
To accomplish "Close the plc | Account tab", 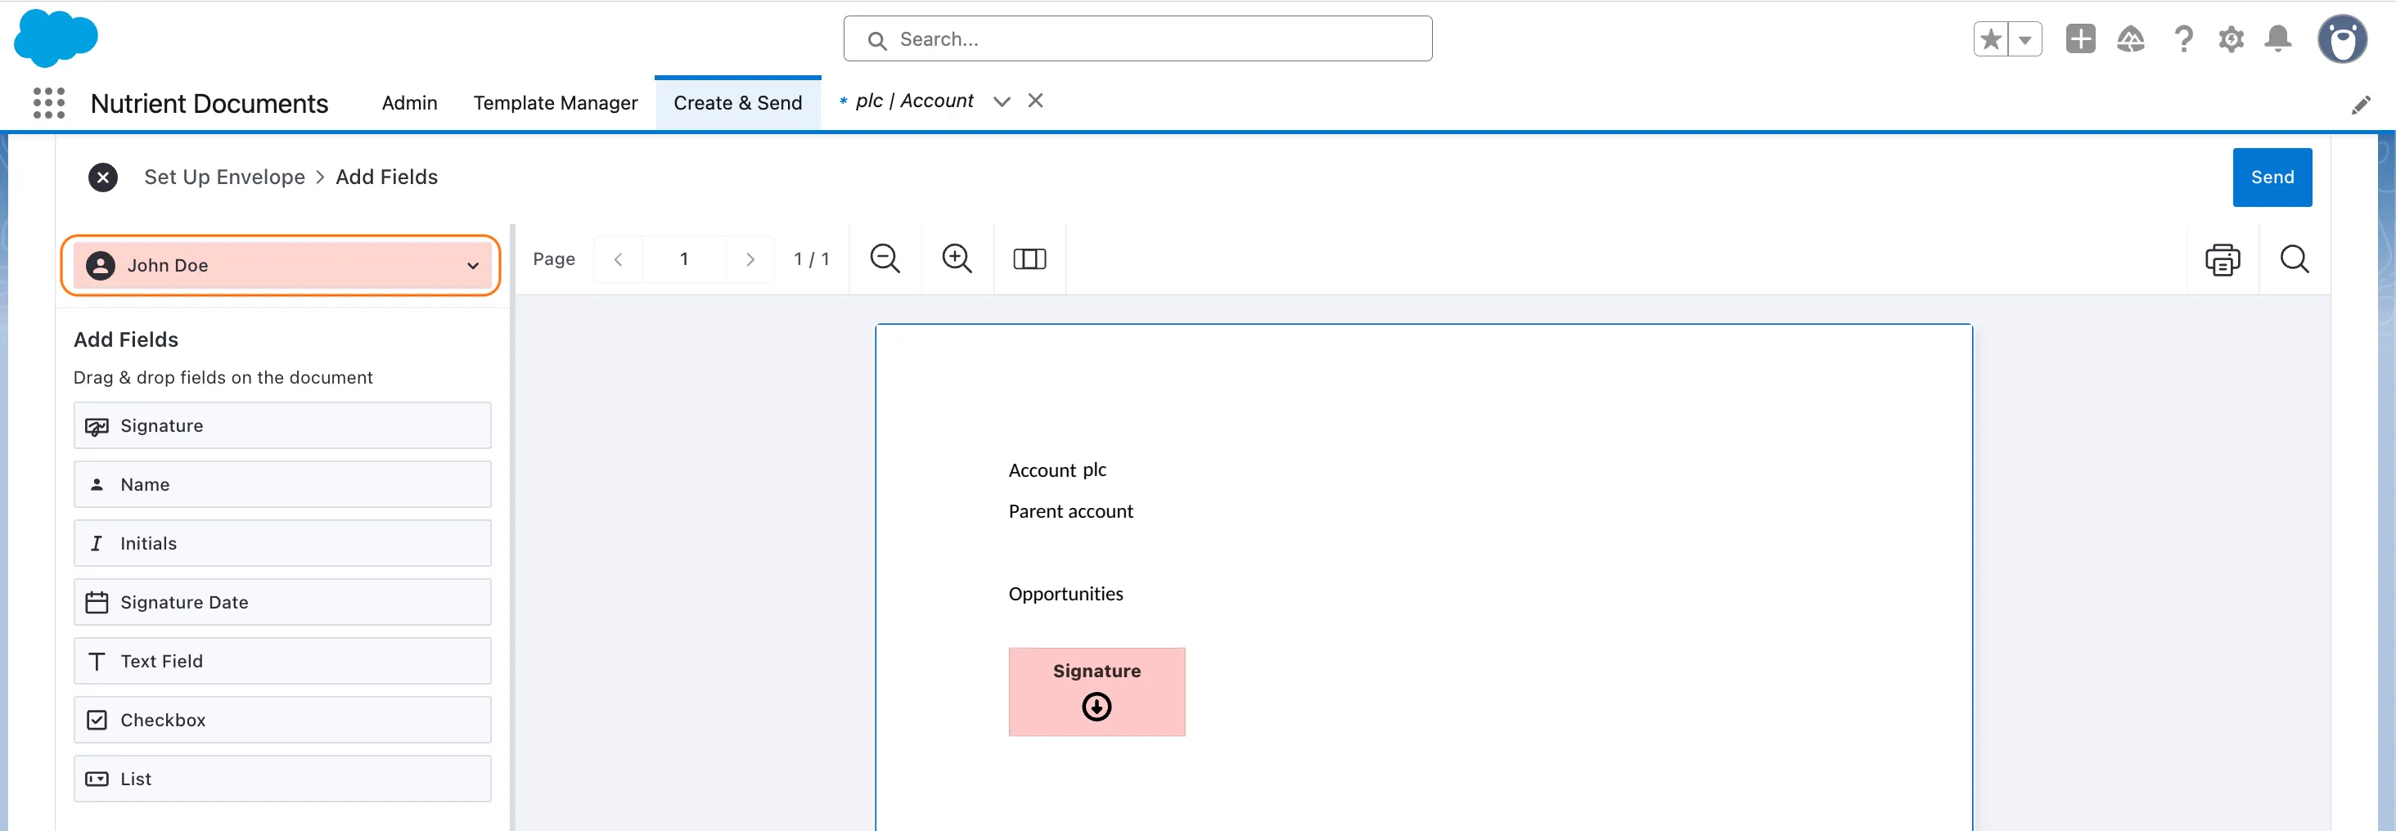I will (1035, 101).
